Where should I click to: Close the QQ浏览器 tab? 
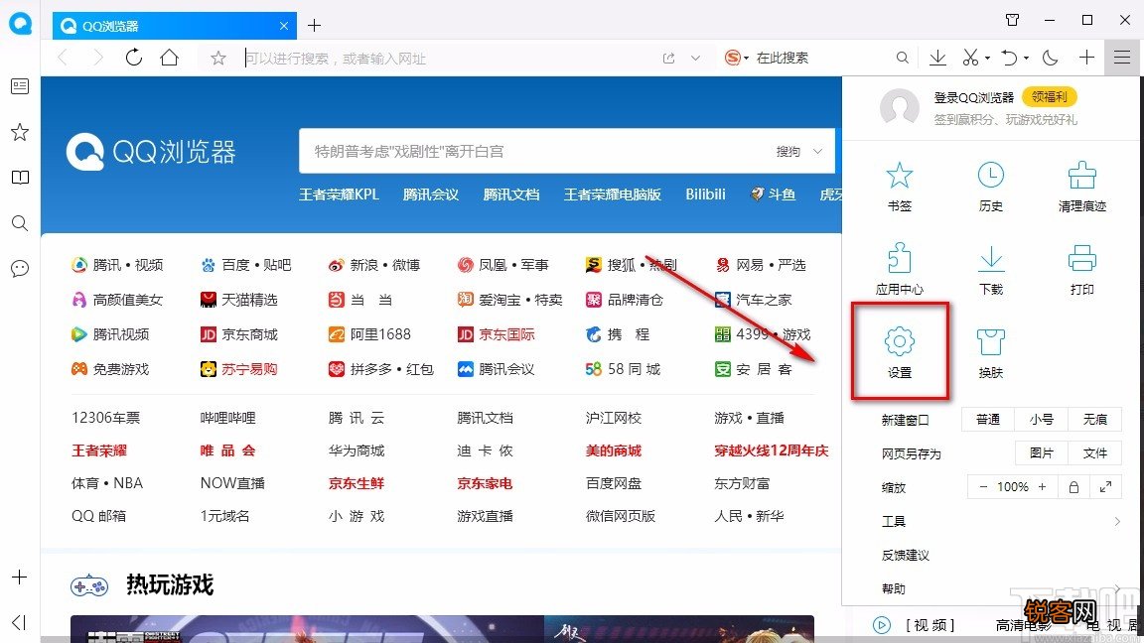click(284, 26)
